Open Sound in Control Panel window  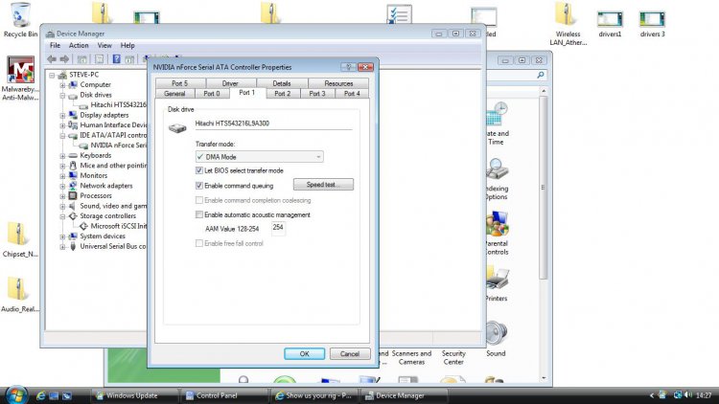497,339
